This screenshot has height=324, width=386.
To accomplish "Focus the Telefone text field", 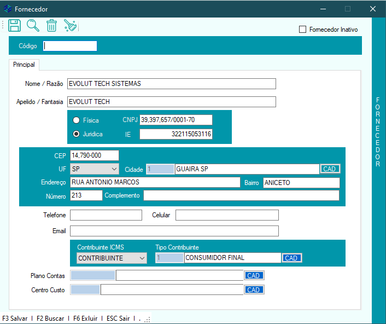I will (106, 215).
